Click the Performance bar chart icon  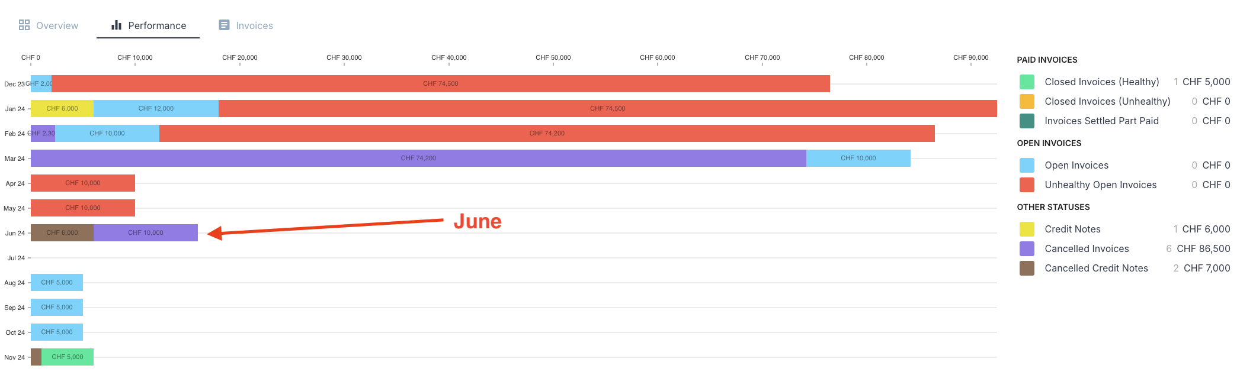click(x=117, y=25)
